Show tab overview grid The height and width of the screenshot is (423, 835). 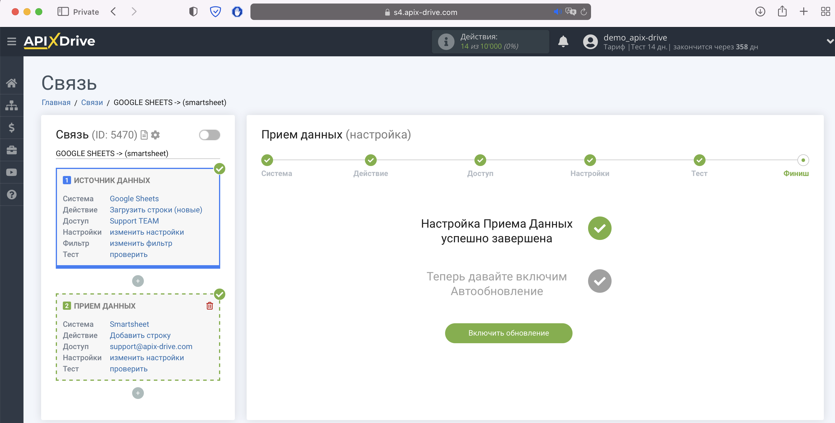coord(825,12)
